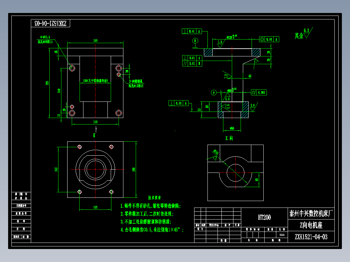The height and width of the screenshot is (262, 350).
Task: Click the 底图总号 cell in left margin
Action: [21, 213]
